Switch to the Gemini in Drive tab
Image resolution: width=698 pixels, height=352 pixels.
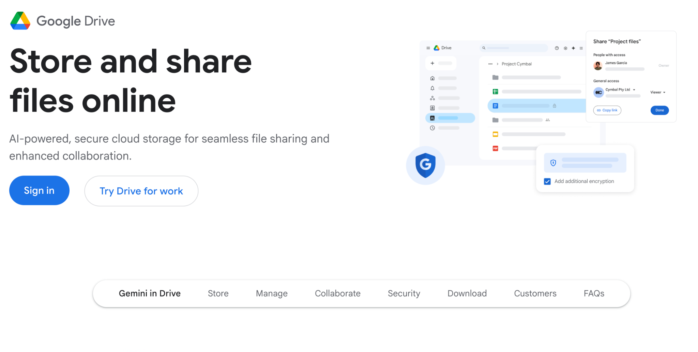[x=150, y=294]
